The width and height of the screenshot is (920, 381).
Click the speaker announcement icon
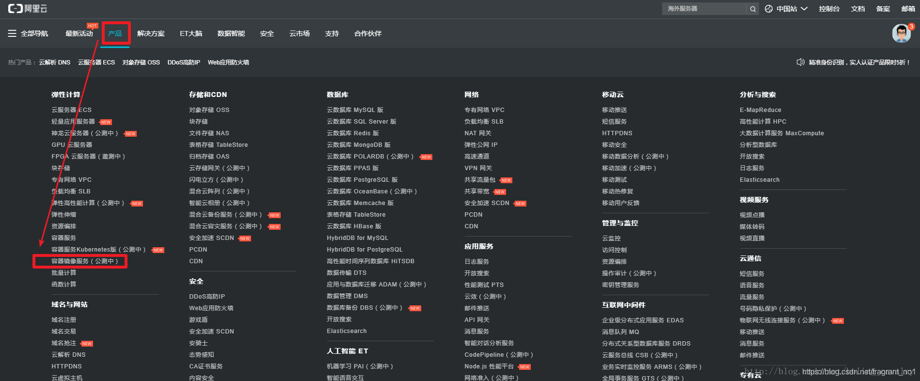point(800,62)
